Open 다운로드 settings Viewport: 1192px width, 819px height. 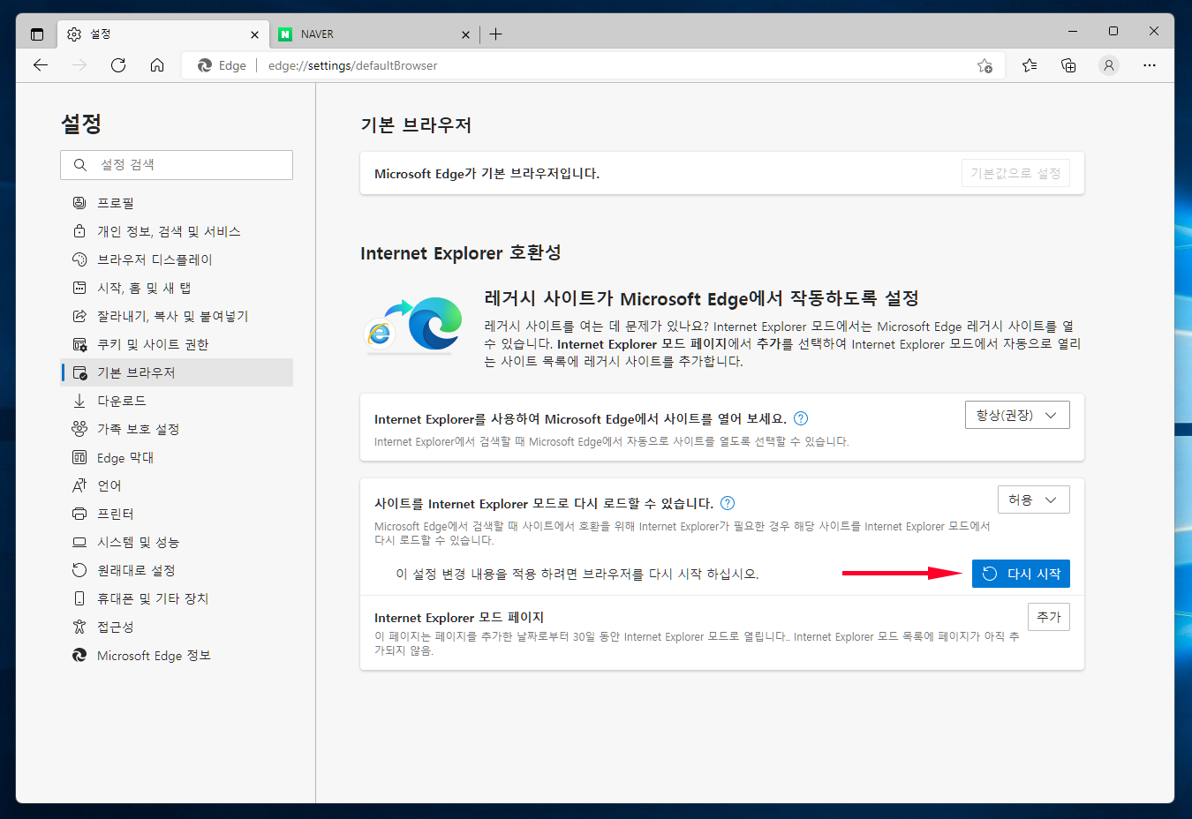pos(177,401)
